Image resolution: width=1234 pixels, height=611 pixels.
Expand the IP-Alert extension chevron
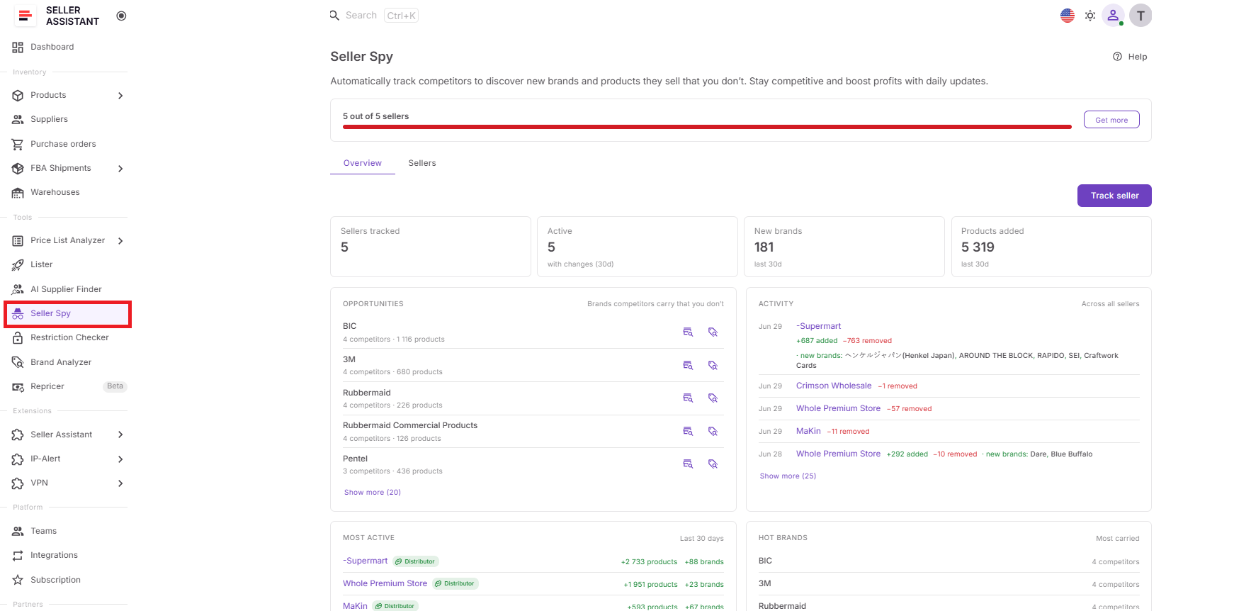tap(120, 459)
